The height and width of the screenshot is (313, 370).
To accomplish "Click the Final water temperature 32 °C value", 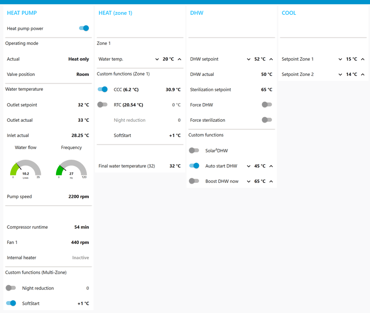I will click(175, 166).
